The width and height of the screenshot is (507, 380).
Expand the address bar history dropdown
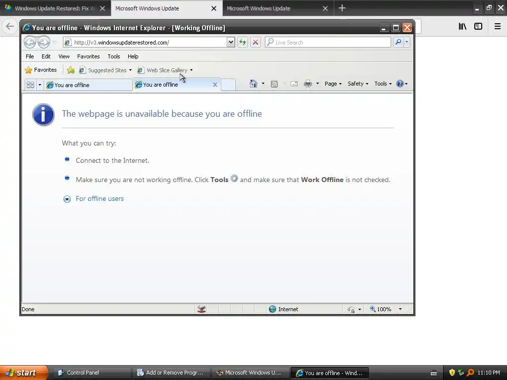click(231, 43)
